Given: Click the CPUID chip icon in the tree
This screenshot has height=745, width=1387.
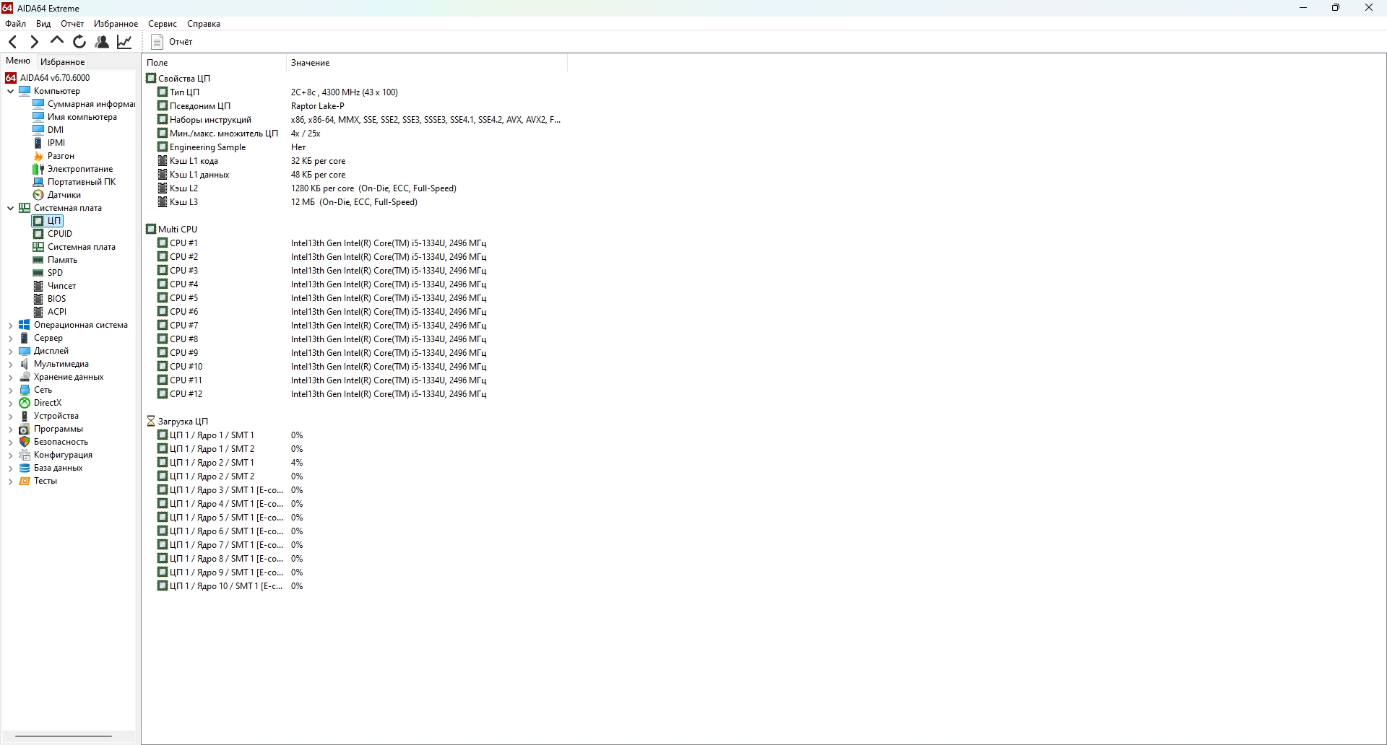Looking at the screenshot, I should pyautogui.click(x=38, y=234).
